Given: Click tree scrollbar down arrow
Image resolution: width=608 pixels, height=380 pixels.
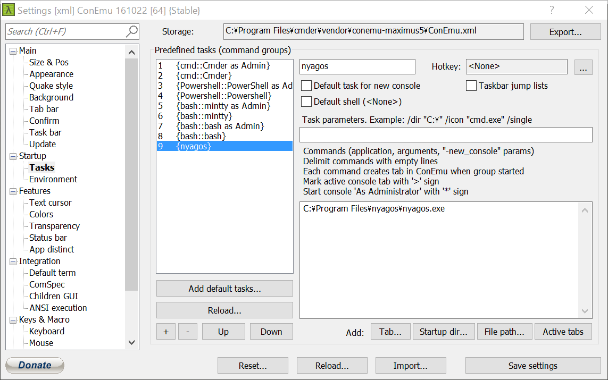Looking at the screenshot, I should [131, 342].
